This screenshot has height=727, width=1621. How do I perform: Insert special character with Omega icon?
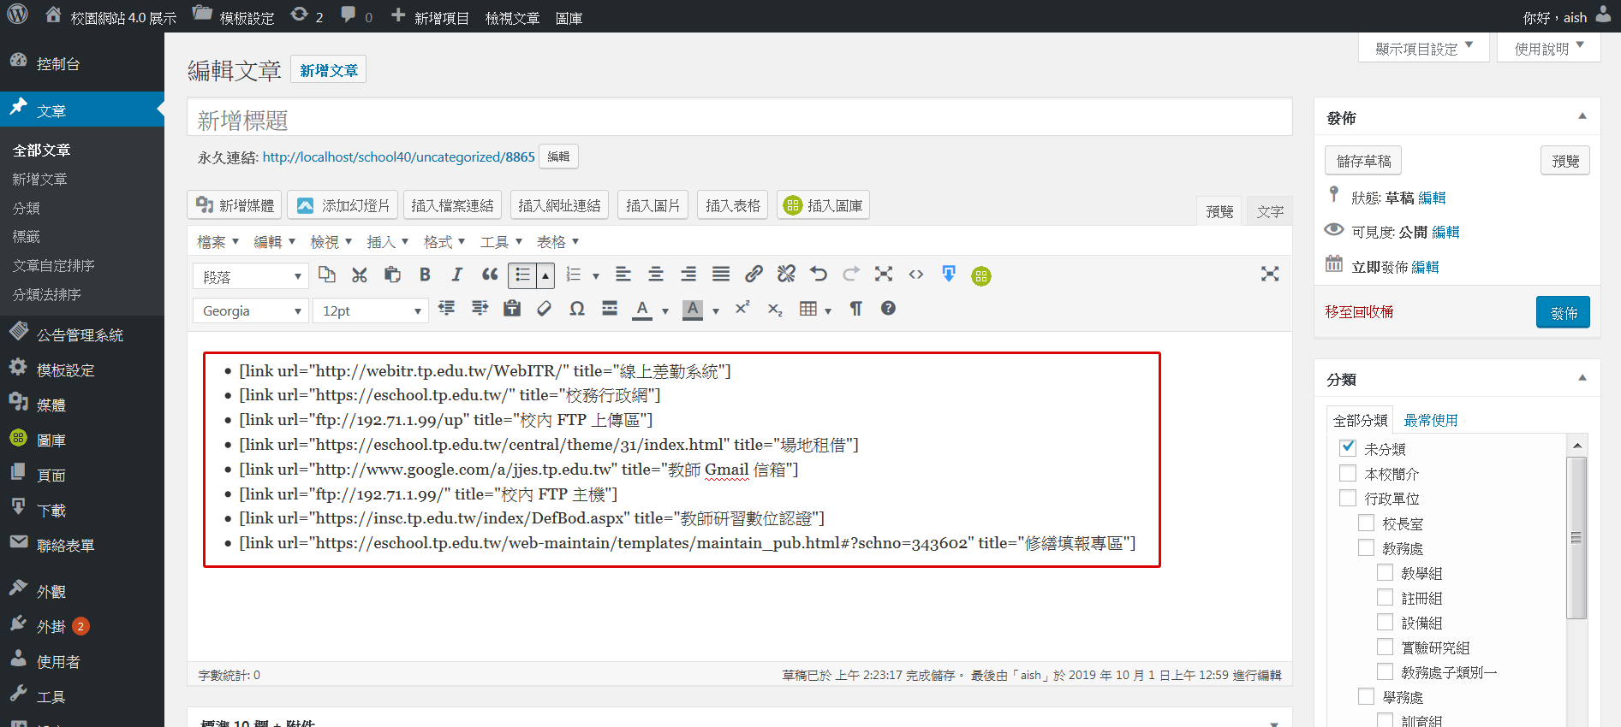click(577, 309)
